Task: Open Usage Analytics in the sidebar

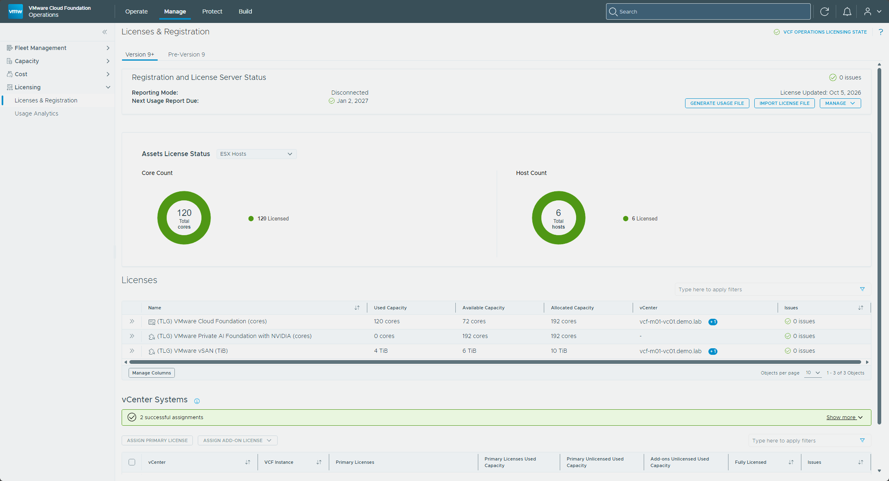Action: 36,113
